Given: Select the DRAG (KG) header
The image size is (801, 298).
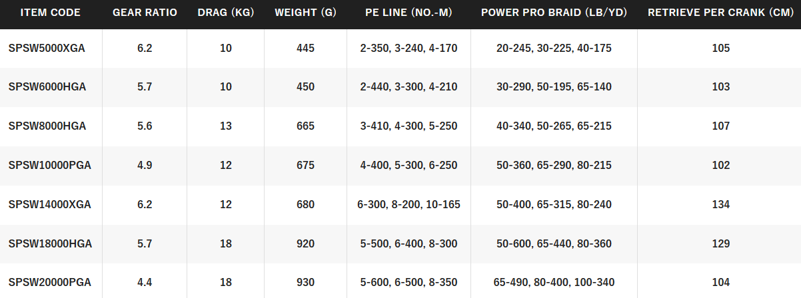Looking at the screenshot, I should click(x=226, y=13).
